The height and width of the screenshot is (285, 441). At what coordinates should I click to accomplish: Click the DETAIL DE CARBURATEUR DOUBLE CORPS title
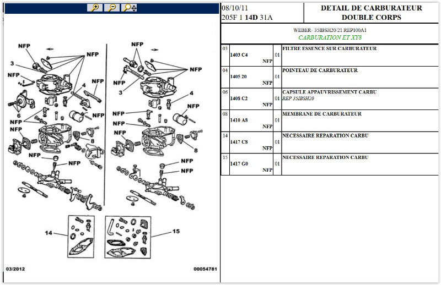[x=371, y=13]
